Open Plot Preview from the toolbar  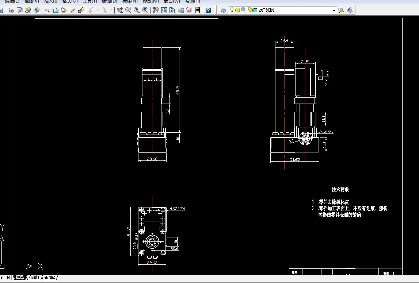19,10
